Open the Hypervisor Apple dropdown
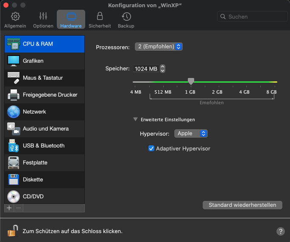 point(190,134)
